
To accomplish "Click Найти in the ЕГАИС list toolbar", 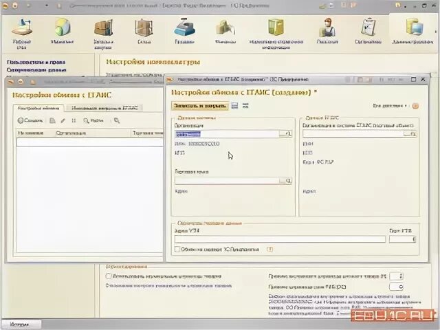I will pos(93,121).
